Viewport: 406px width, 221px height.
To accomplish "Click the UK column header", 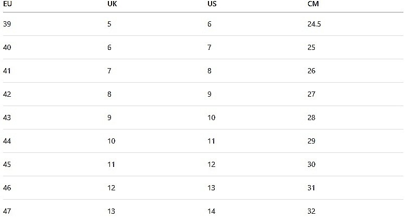I will tap(112, 4).
